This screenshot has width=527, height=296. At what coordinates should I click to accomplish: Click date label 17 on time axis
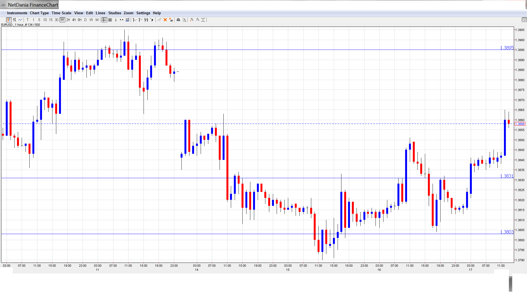point(470,270)
